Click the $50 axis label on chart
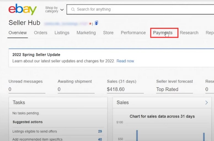Screen dimensions: 214x141 (x=121, y=139)
